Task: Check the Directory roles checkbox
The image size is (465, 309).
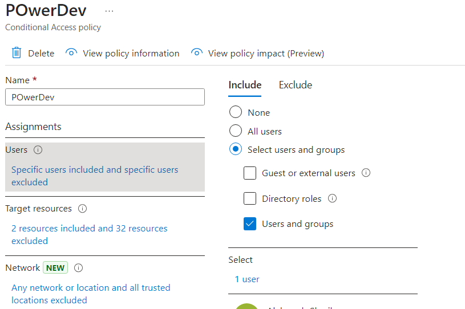Action: click(x=250, y=198)
